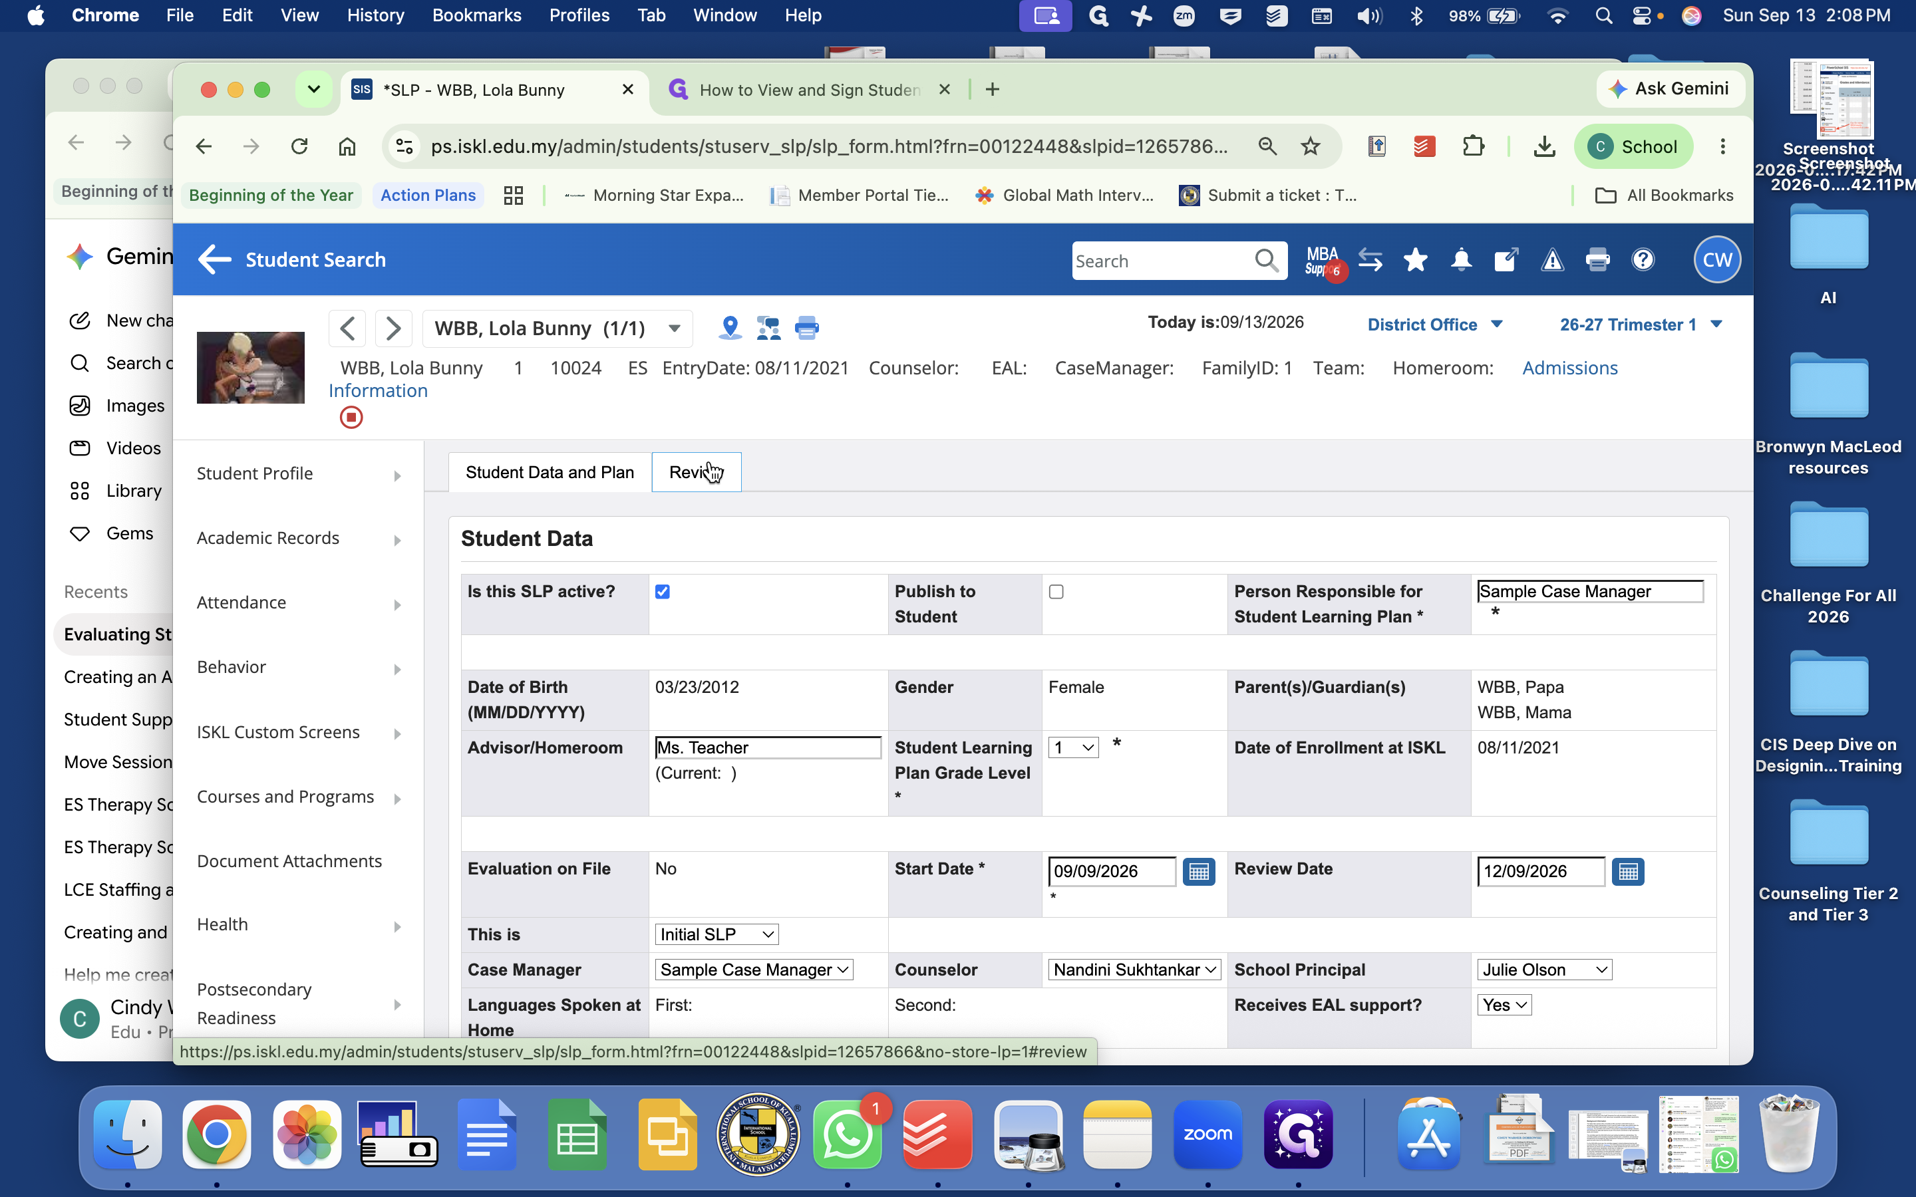Open the alert triangle icon in header
Image resolution: width=1916 pixels, height=1197 pixels.
[1552, 259]
